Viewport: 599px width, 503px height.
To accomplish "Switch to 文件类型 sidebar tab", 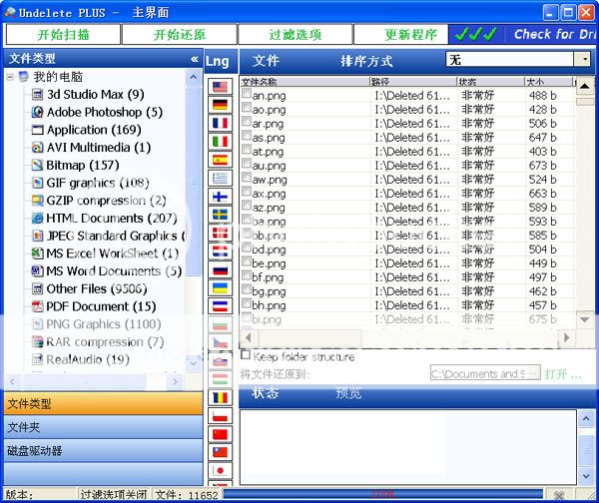I will (x=103, y=403).
